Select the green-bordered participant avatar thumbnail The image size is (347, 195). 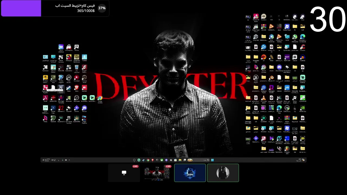(x=223, y=173)
